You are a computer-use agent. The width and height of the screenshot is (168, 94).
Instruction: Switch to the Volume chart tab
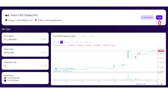92,36
